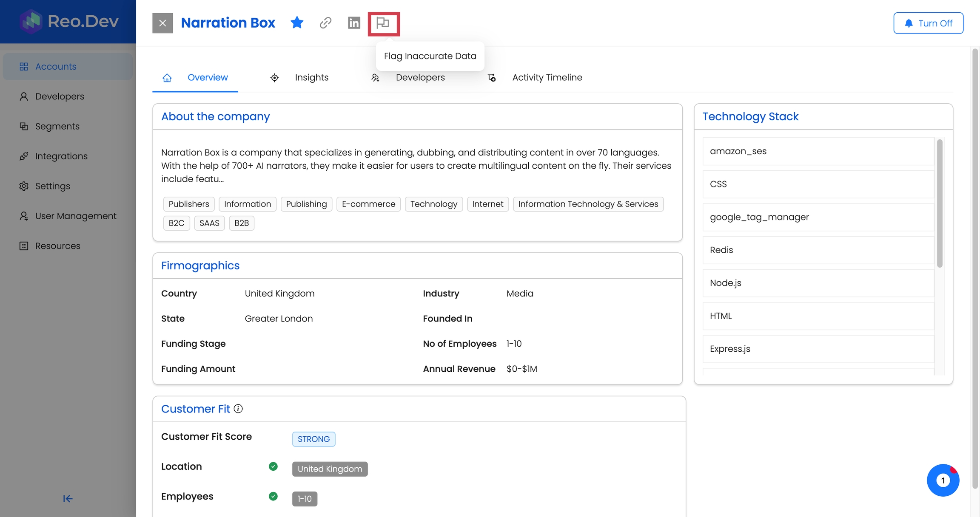The height and width of the screenshot is (517, 980).
Task: Click the Technology Stack list scrollbar
Action: click(x=940, y=204)
